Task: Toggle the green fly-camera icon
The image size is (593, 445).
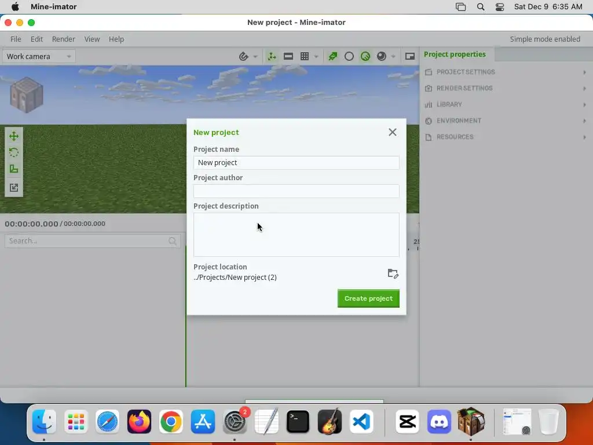Action: tap(333, 56)
